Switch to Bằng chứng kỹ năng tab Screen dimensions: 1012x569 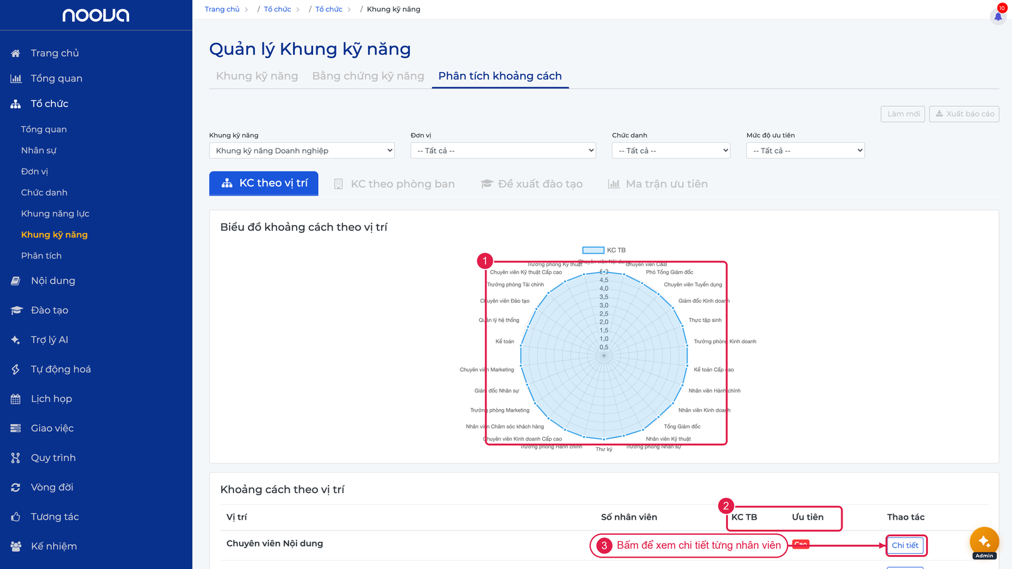click(x=368, y=76)
